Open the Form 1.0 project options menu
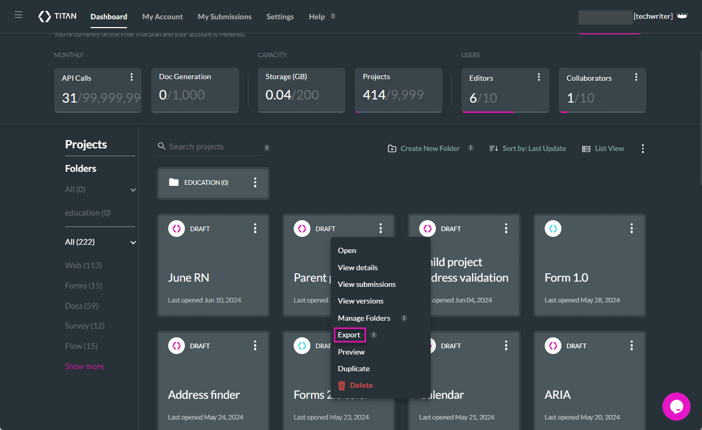 [631, 228]
